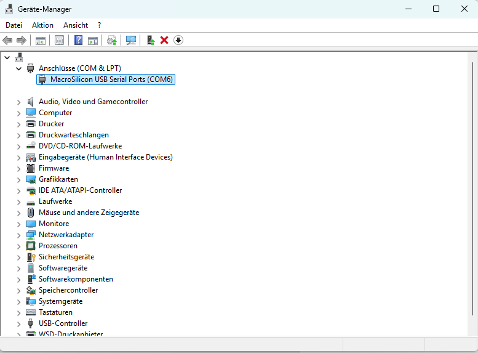Open the Aktion menu
Viewport: 478px width, 353px height.
[x=42, y=25]
